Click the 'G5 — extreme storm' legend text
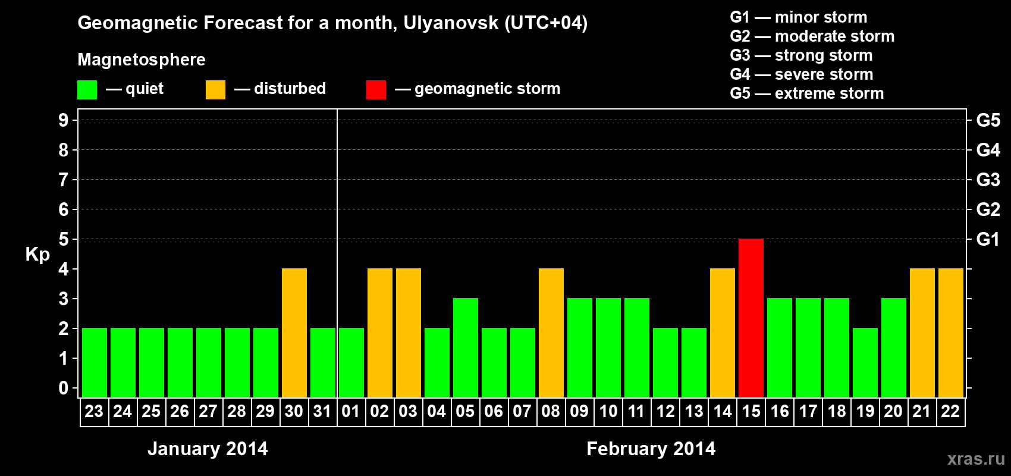 (807, 93)
